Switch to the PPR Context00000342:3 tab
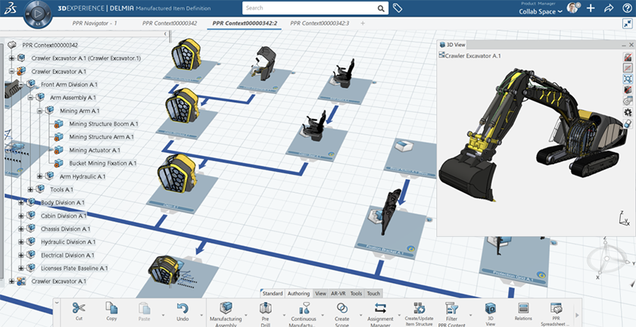 [320, 23]
